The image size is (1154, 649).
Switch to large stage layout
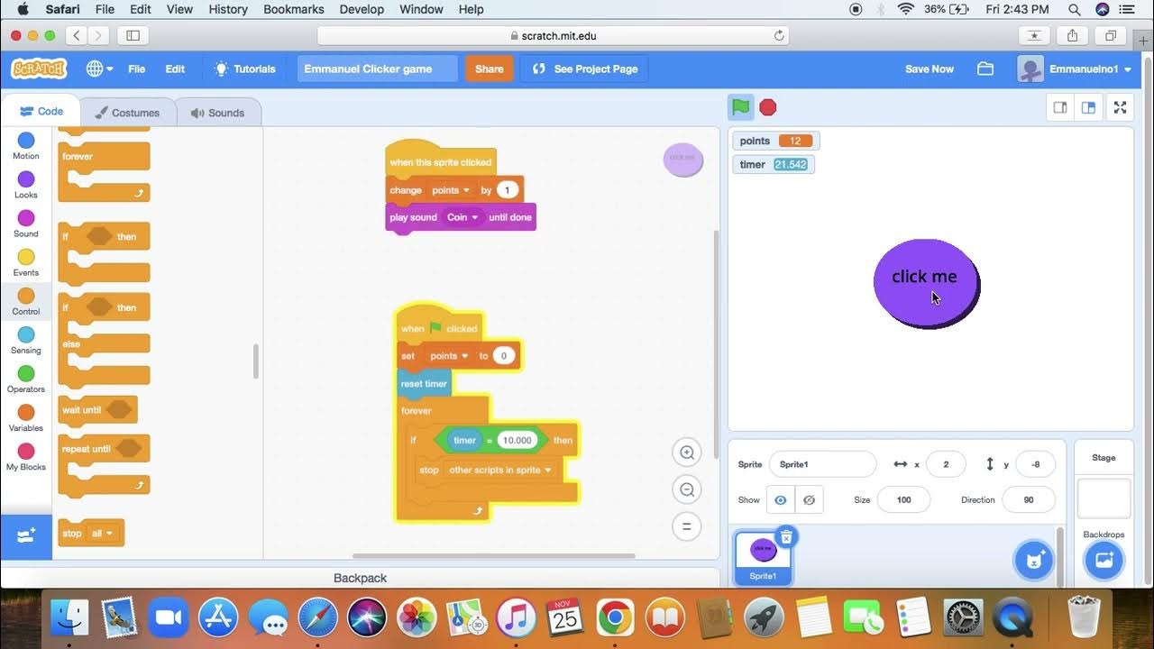click(1088, 107)
